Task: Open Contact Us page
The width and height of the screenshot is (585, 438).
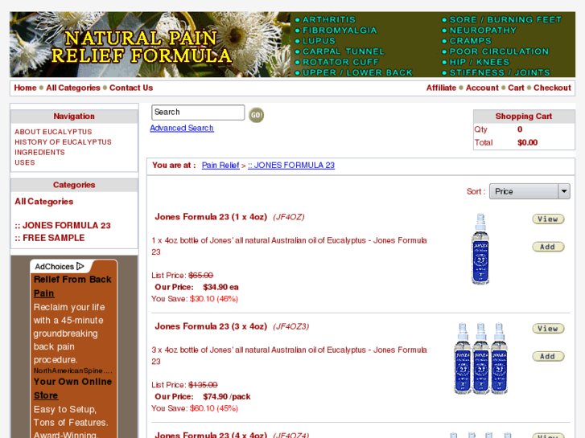Action: pyautogui.click(x=131, y=88)
